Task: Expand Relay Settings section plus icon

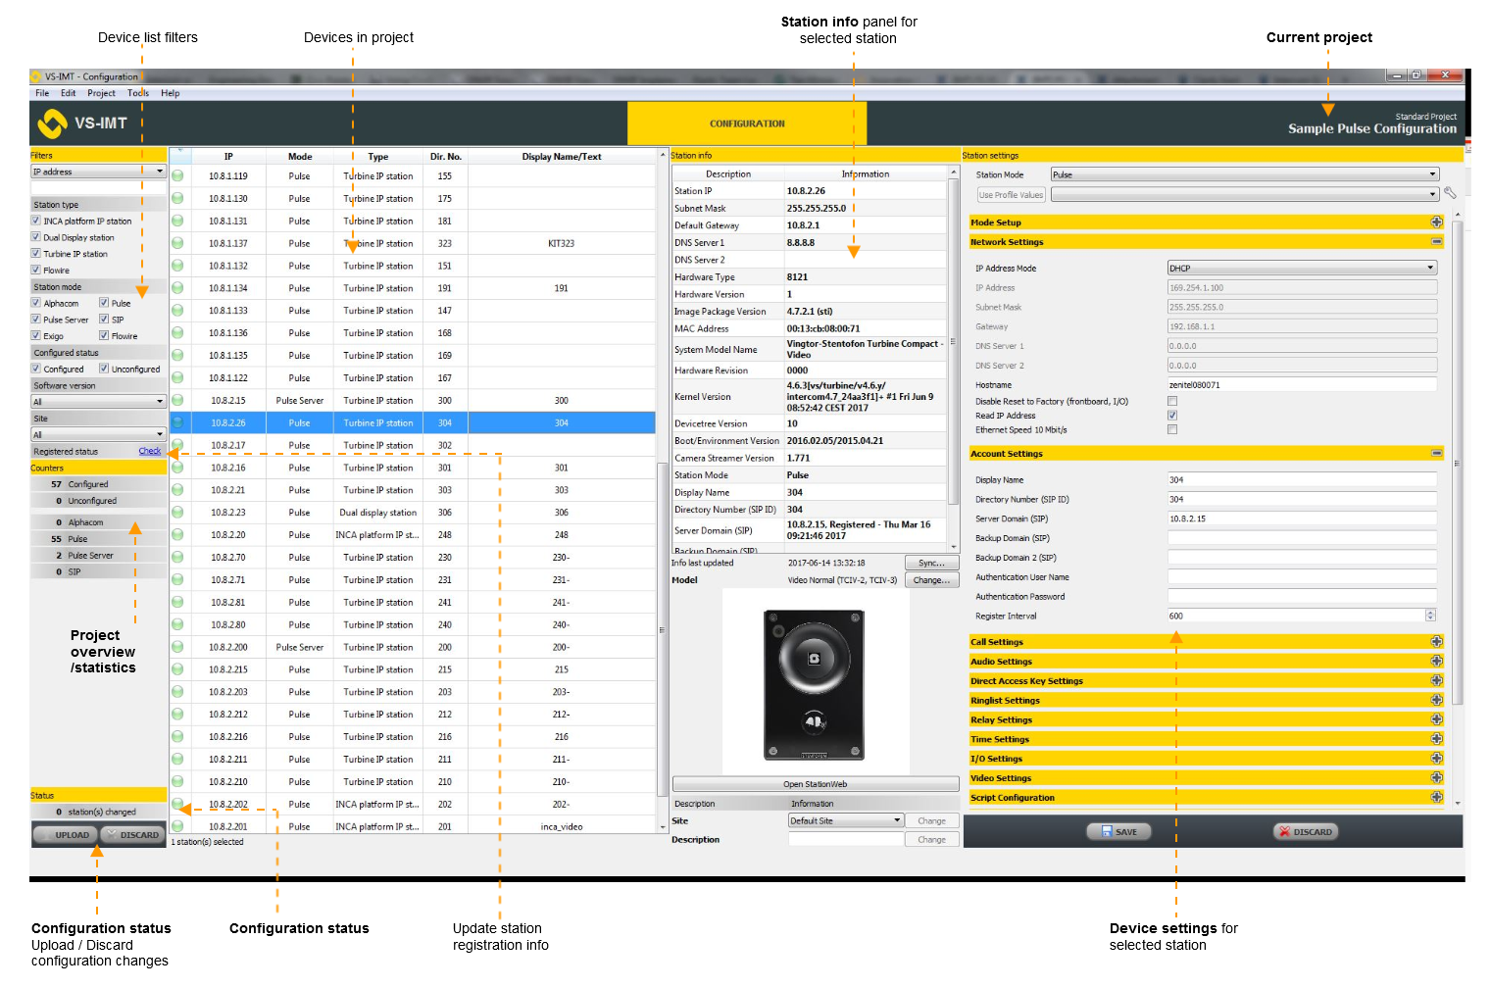Action: (x=1436, y=719)
